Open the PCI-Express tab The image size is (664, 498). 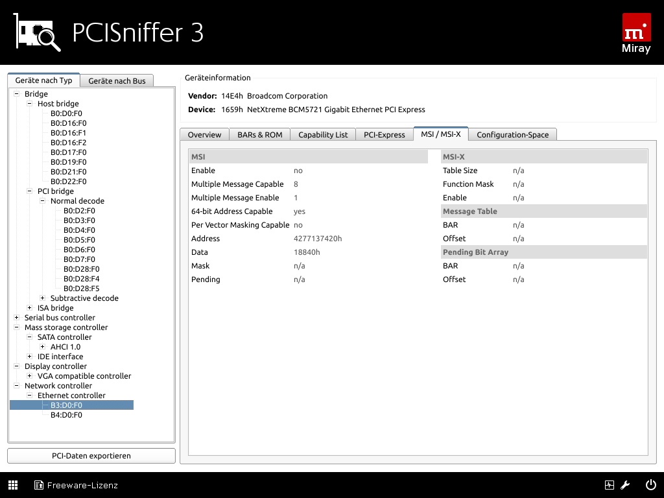point(384,135)
